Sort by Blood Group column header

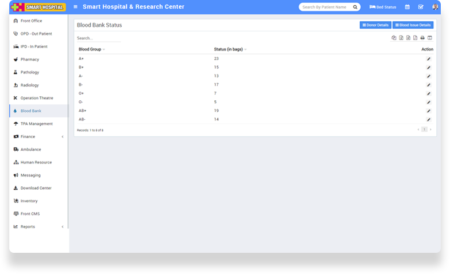tap(91, 49)
